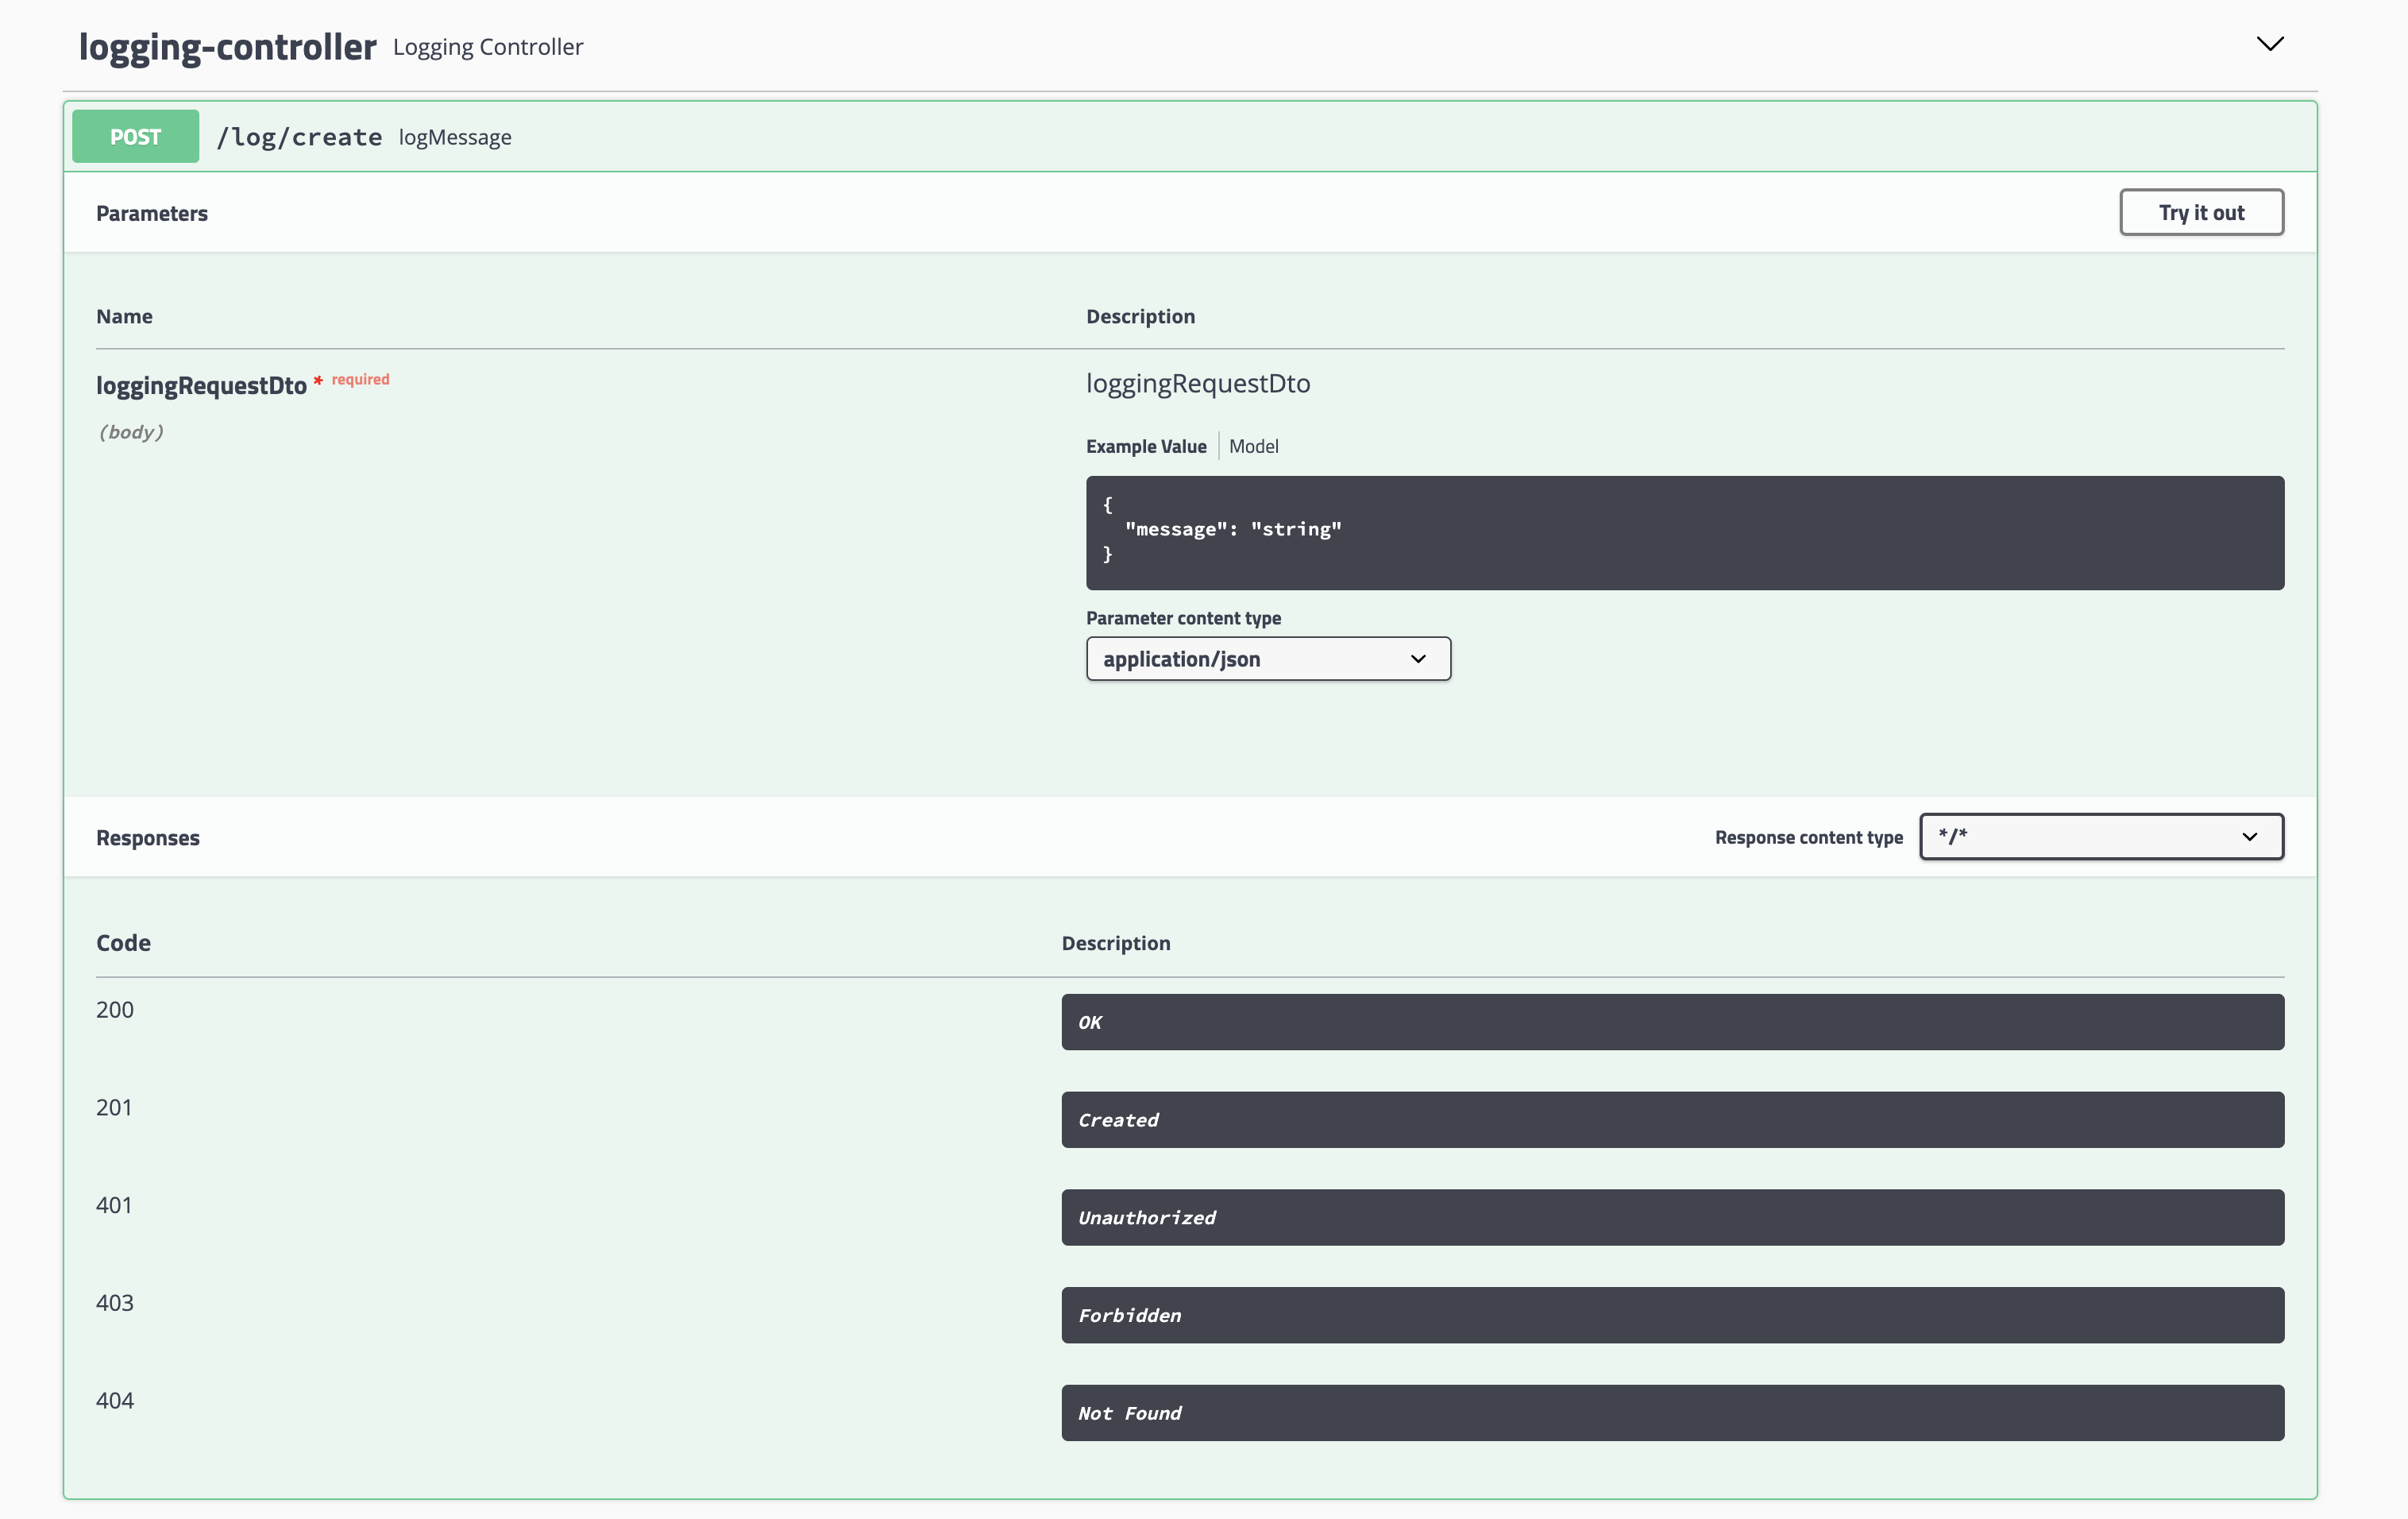Click the POST method badge
The width and height of the screenshot is (2408, 1519).
click(x=134, y=136)
